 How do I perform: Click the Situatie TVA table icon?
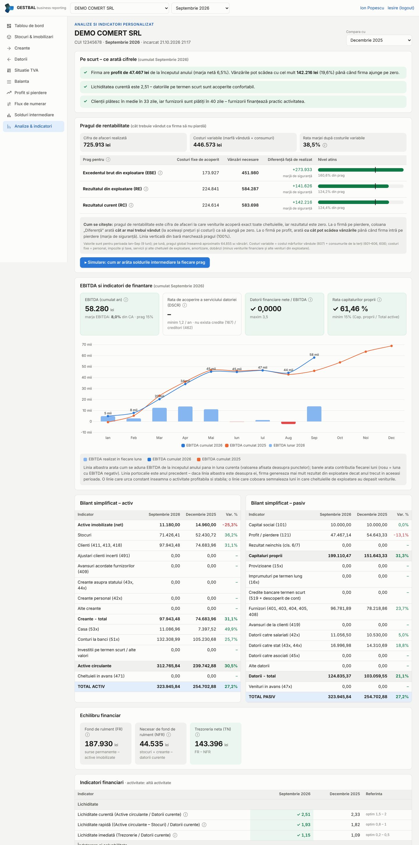pos(9,71)
